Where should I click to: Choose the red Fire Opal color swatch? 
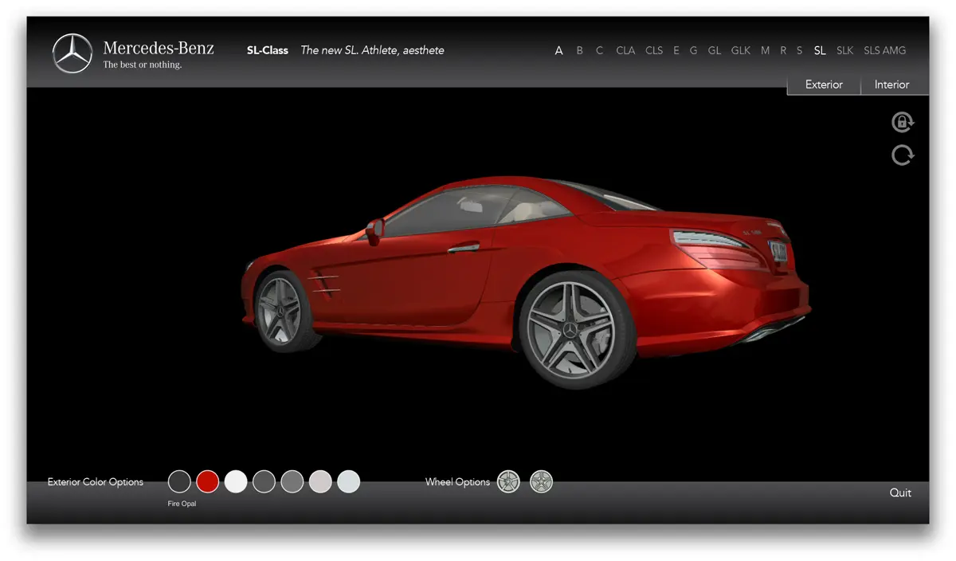click(x=208, y=481)
